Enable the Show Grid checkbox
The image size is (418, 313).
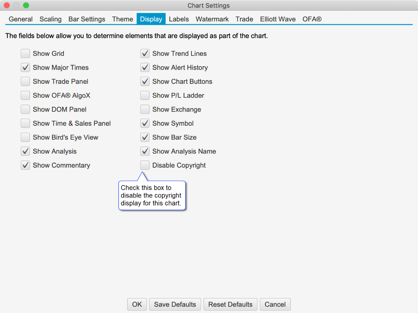[x=25, y=54]
